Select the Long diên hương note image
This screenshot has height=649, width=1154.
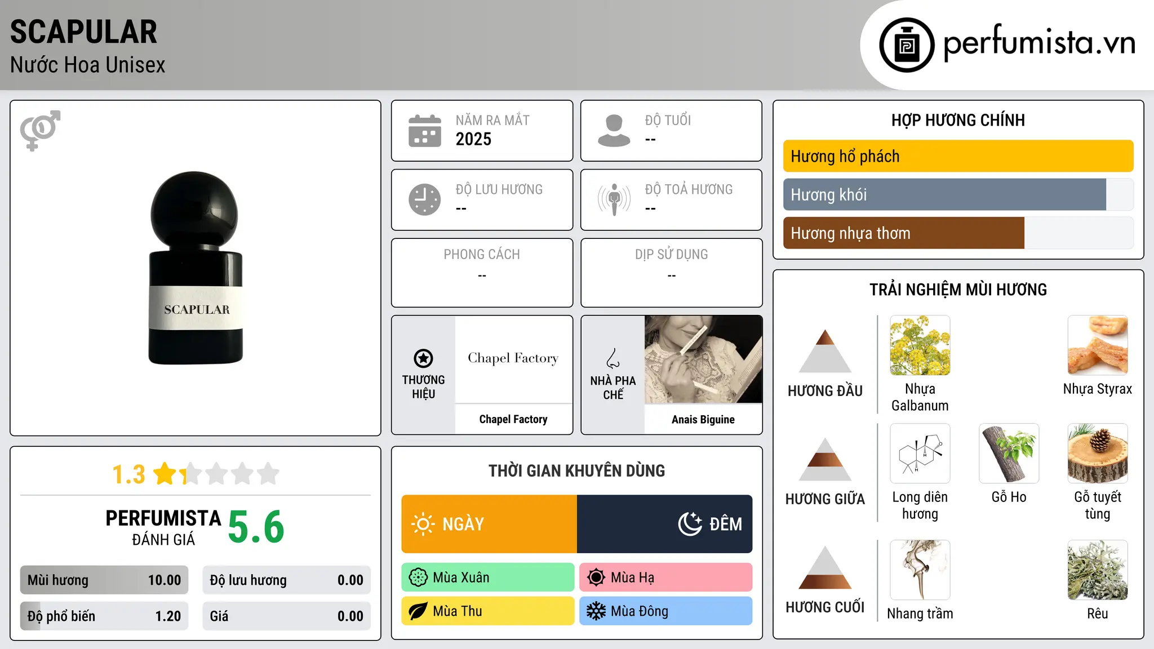point(920,454)
